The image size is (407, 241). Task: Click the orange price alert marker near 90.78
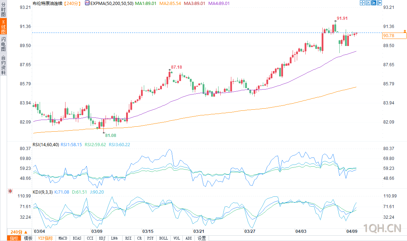point(405,31)
